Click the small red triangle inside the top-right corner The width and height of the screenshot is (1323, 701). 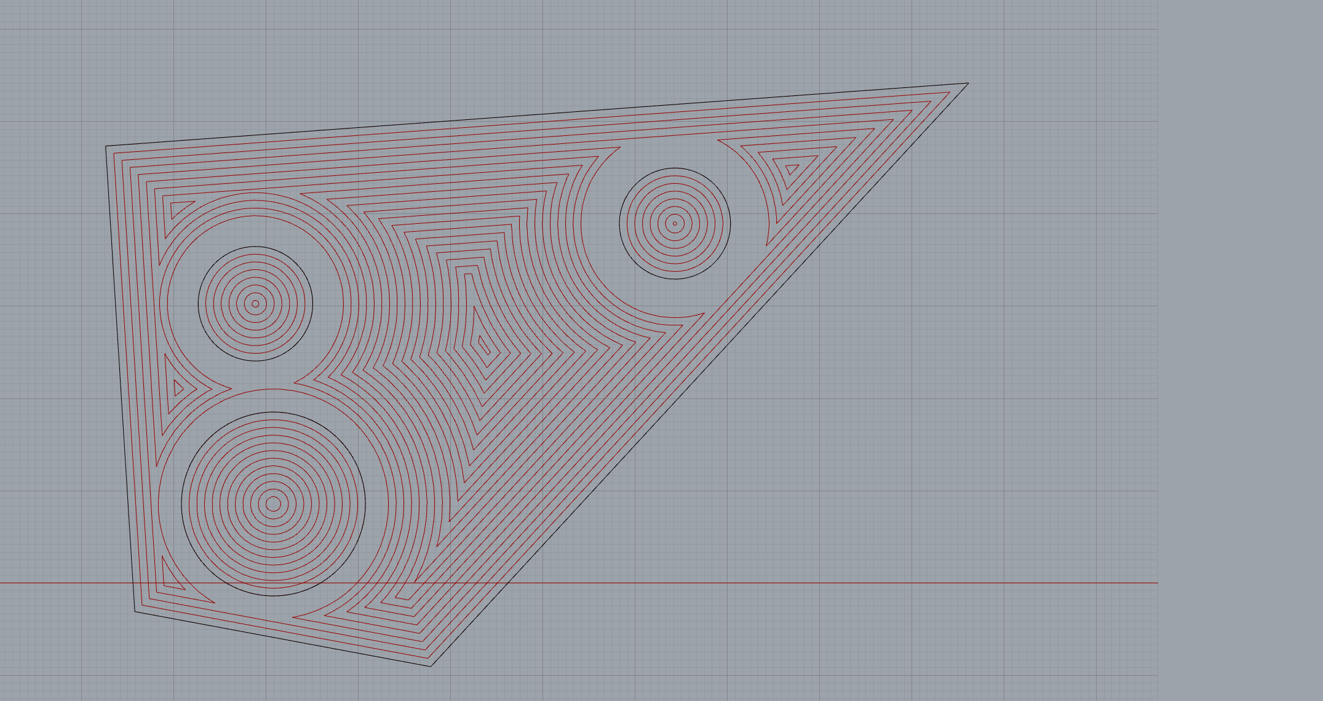791,168
